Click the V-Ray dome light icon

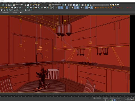click(x=1, y=8)
